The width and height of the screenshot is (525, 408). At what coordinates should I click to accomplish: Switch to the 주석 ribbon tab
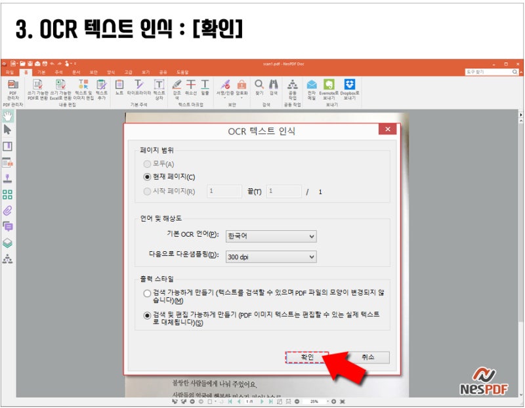(x=58, y=72)
